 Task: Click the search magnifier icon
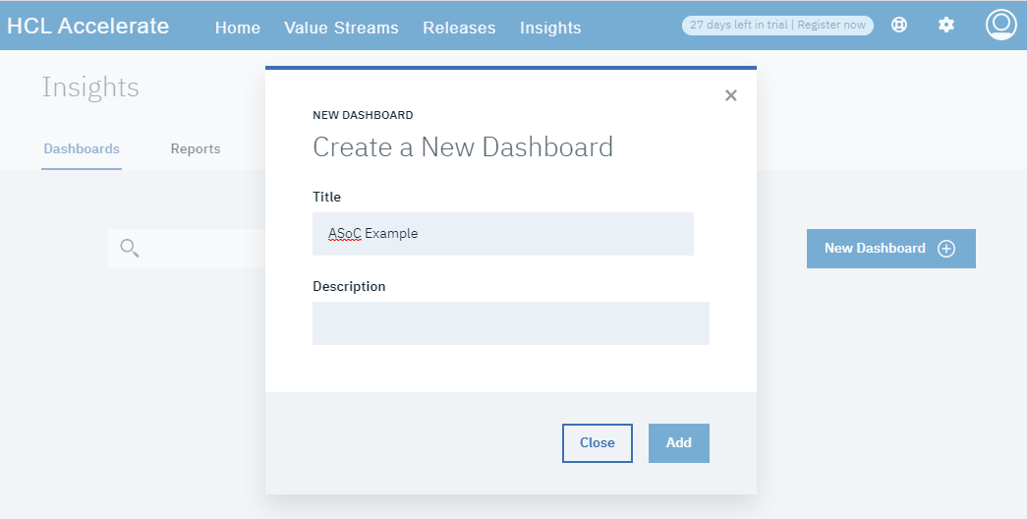coord(129,249)
